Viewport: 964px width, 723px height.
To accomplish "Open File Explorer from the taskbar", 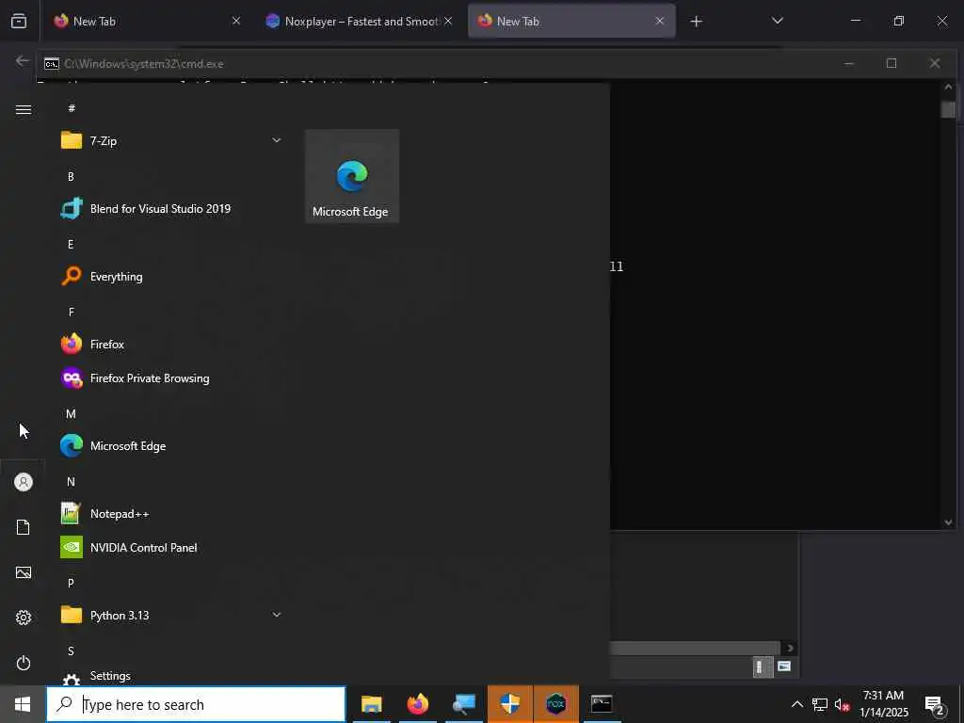I will coord(371,704).
